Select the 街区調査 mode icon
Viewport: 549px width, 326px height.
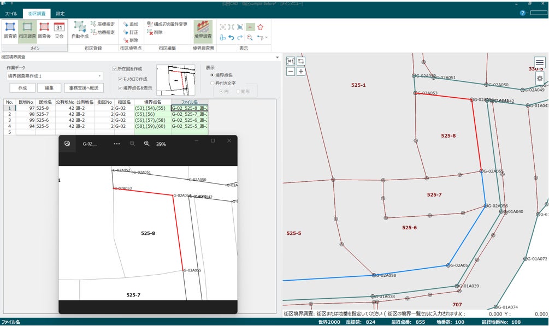click(27, 31)
